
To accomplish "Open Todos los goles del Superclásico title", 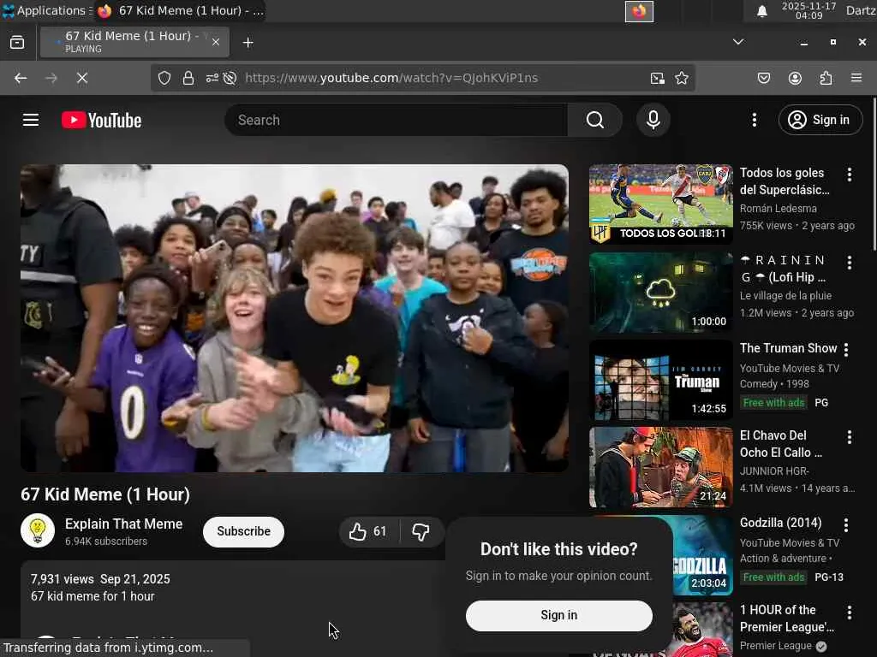I will click(785, 181).
